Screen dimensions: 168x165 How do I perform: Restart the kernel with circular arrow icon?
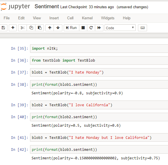pyautogui.click(x=91, y=28)
